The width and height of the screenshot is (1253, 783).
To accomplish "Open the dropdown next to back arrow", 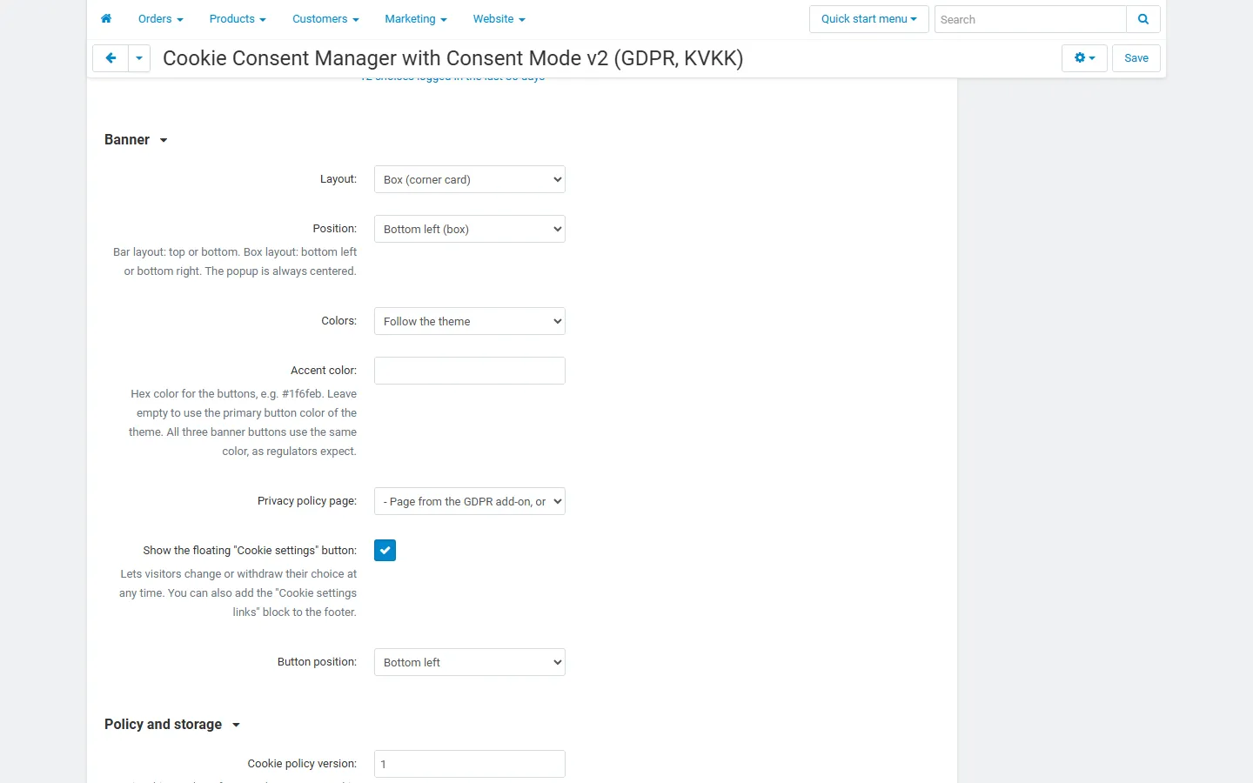I will coord(139,58).
